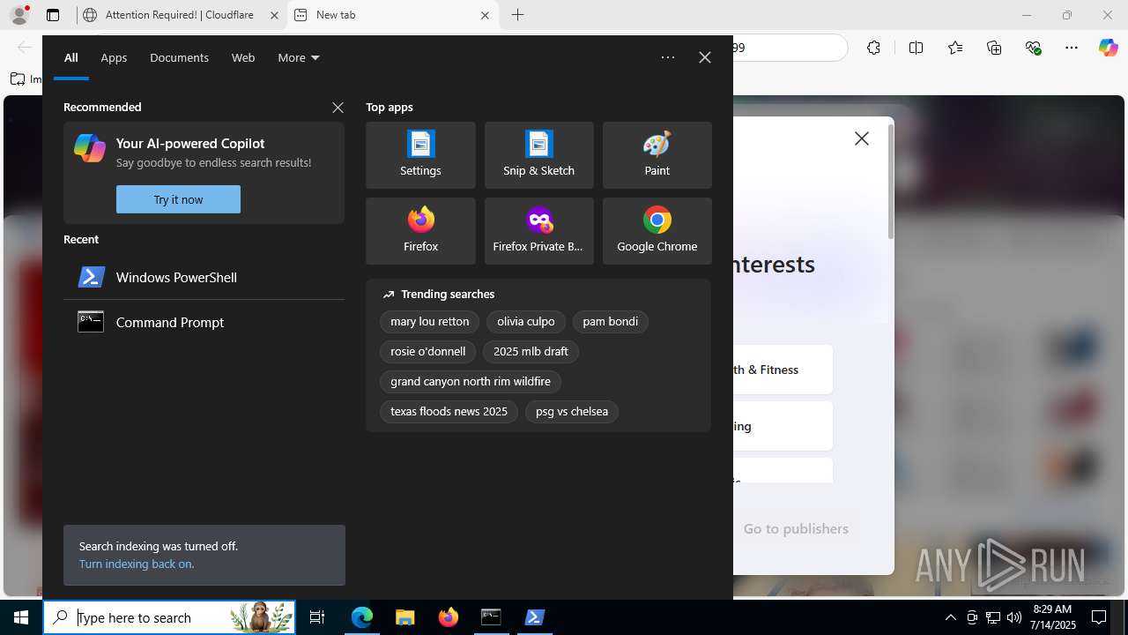This screenshot has height=635, width=1128.
Task: Open Edge Settings and more menu
Action: [1072, 48]
